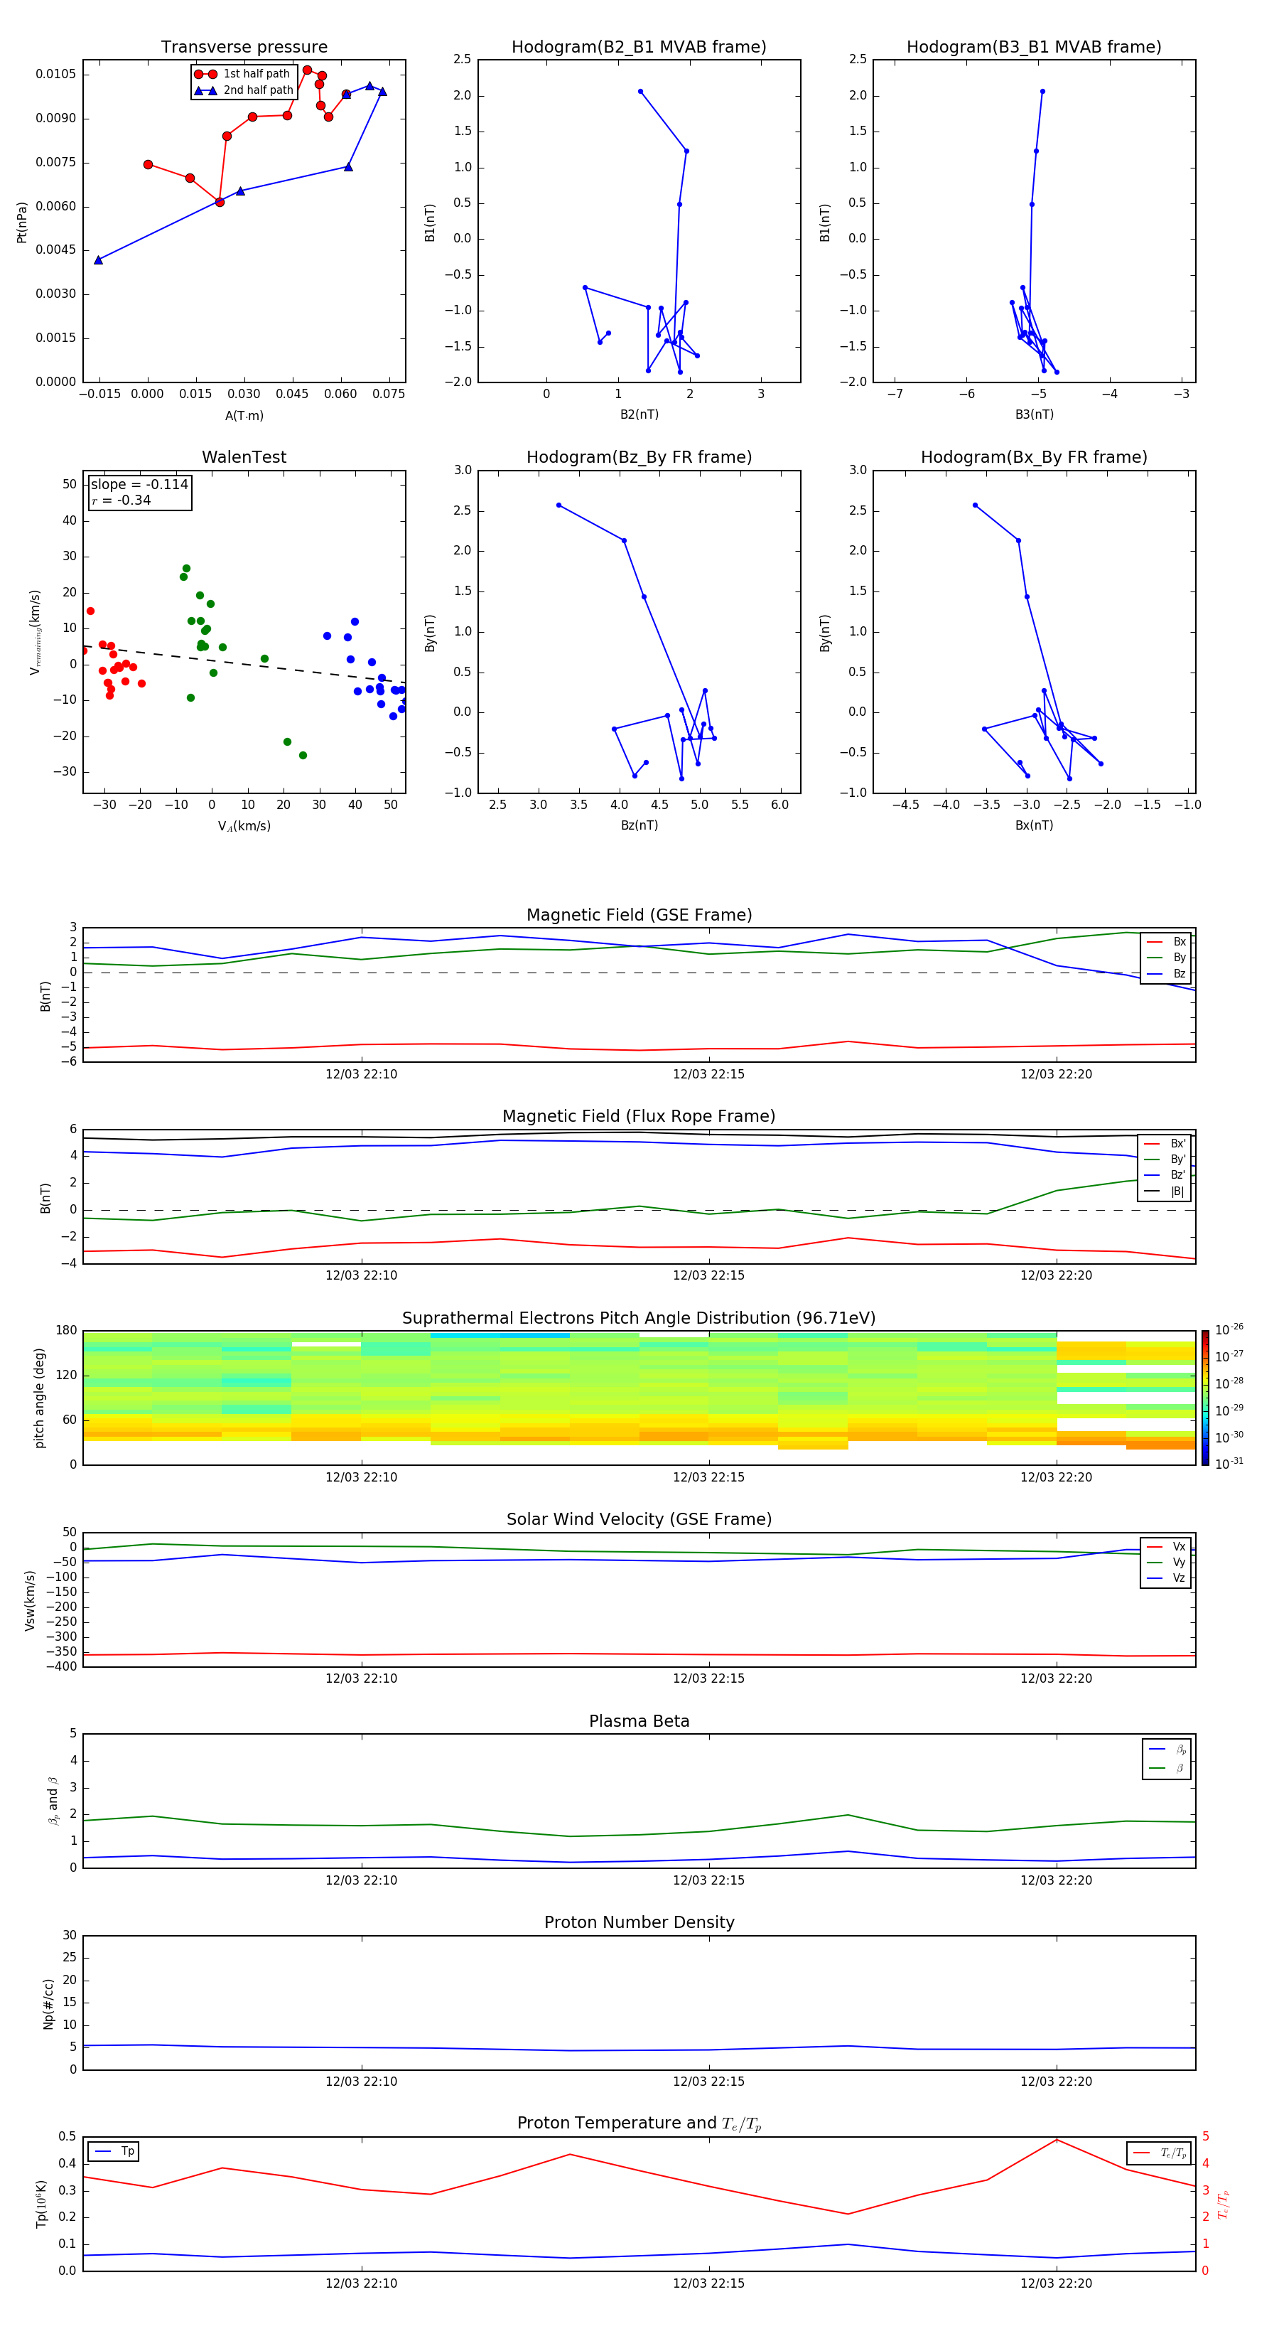Click the Tp legend box in Proton Temperature panel

click(114, 2151)
